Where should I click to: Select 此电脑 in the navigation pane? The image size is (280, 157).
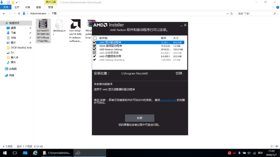pos(13,69)
